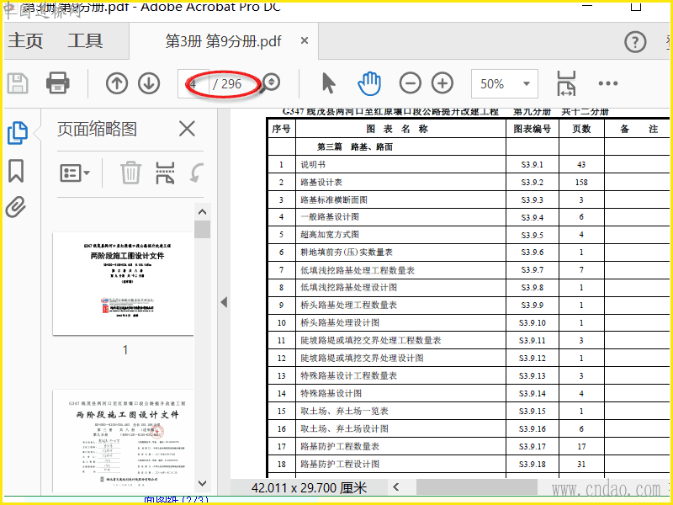Click the 路基标准横断面图 entry
The height and width of the screenshot is (505, 673).
(334, 199)
